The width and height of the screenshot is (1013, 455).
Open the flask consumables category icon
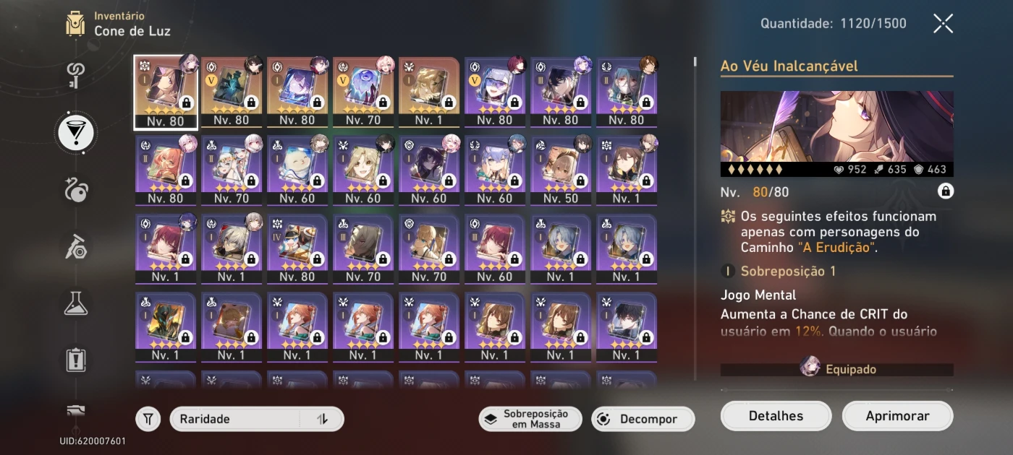[76, 303]
